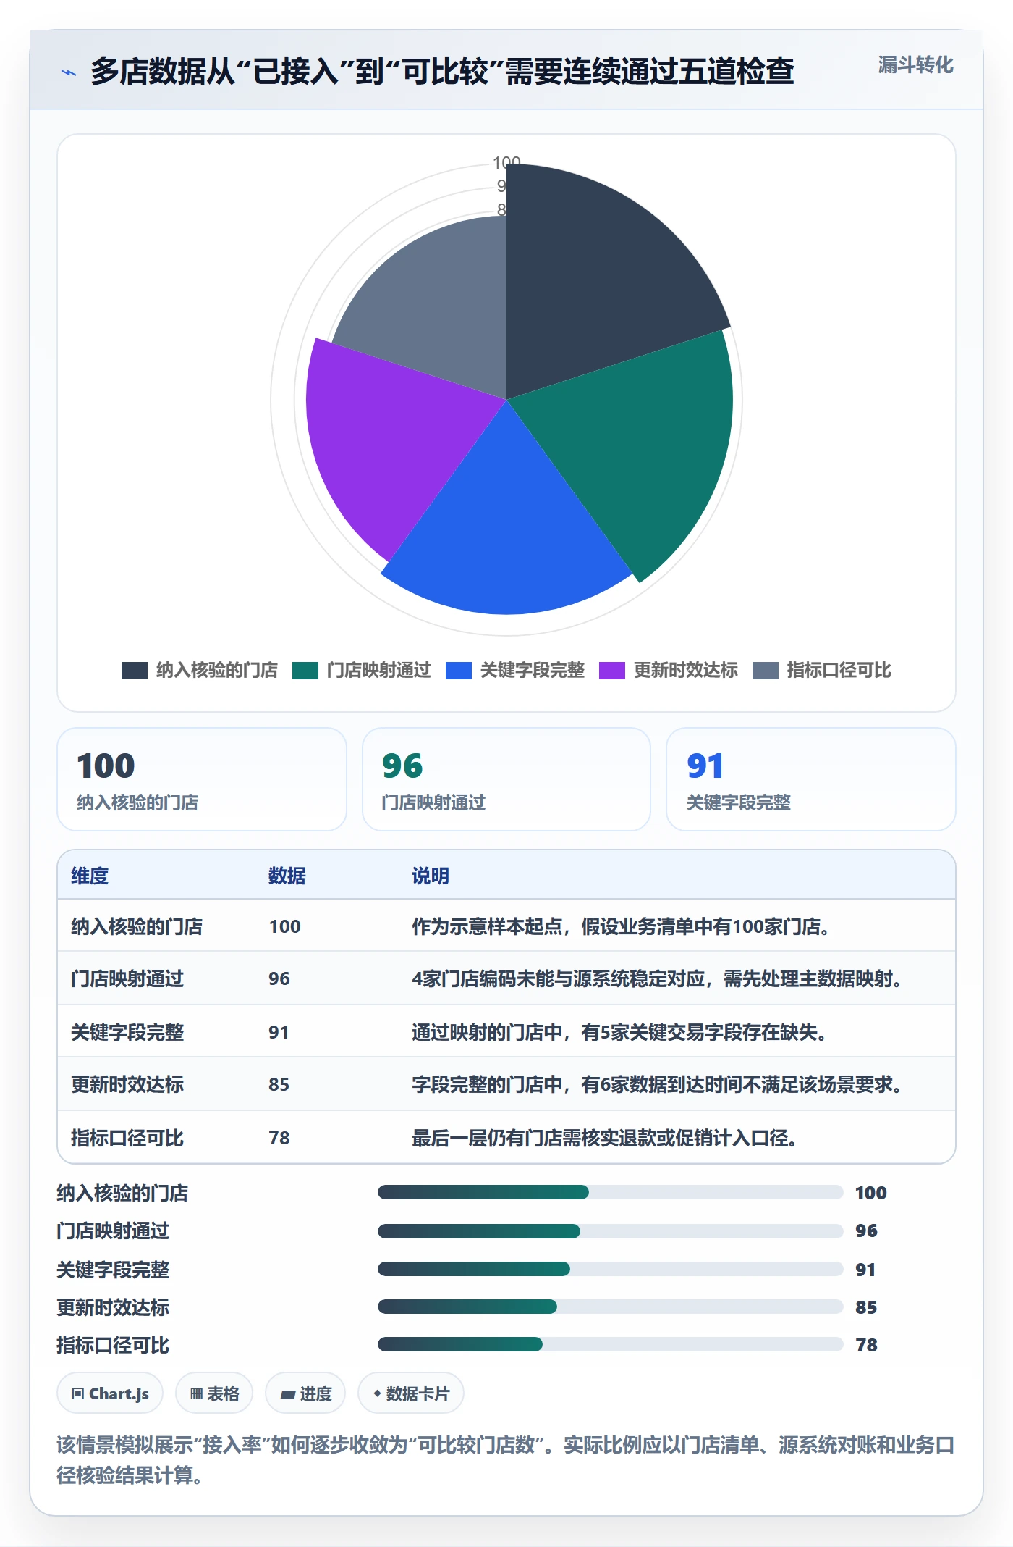Click the 表格 tag
Viewport: 1013px width, 1547px height.
pos(214,1393)
